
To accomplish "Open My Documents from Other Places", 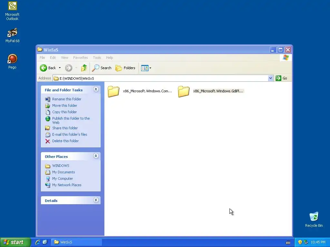I will coord(63,172).
